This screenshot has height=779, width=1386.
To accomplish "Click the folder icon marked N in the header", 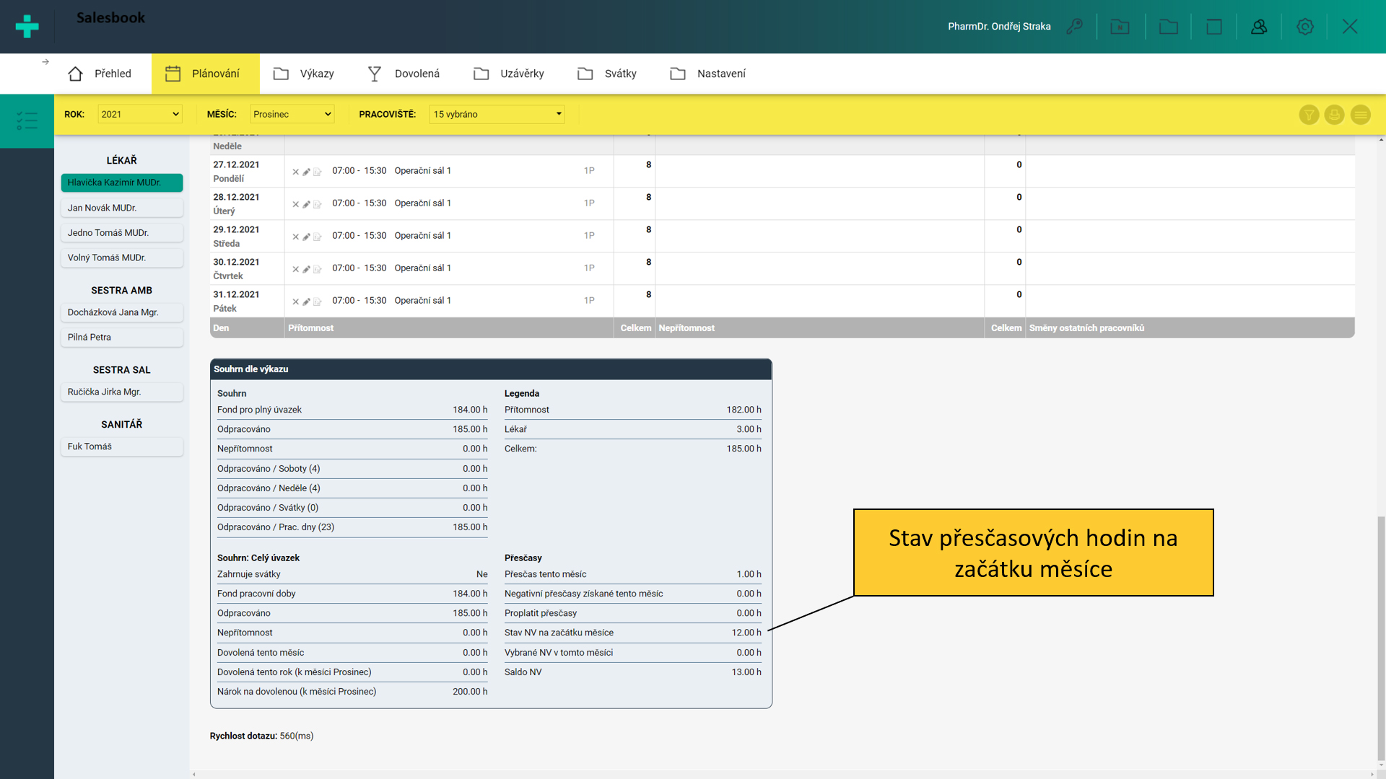I will (1120, 27).
